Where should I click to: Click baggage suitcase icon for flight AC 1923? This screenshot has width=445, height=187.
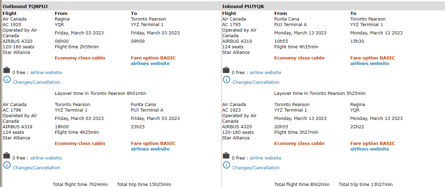coord(226,156)
